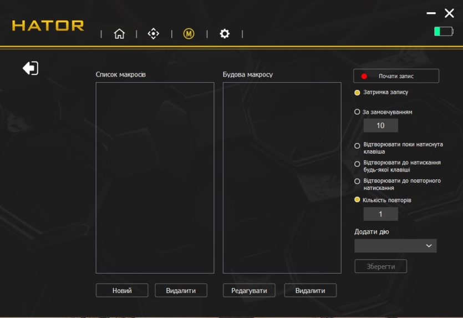Click the "Додати дію" label
463x318 pixels.
[372, 232]
